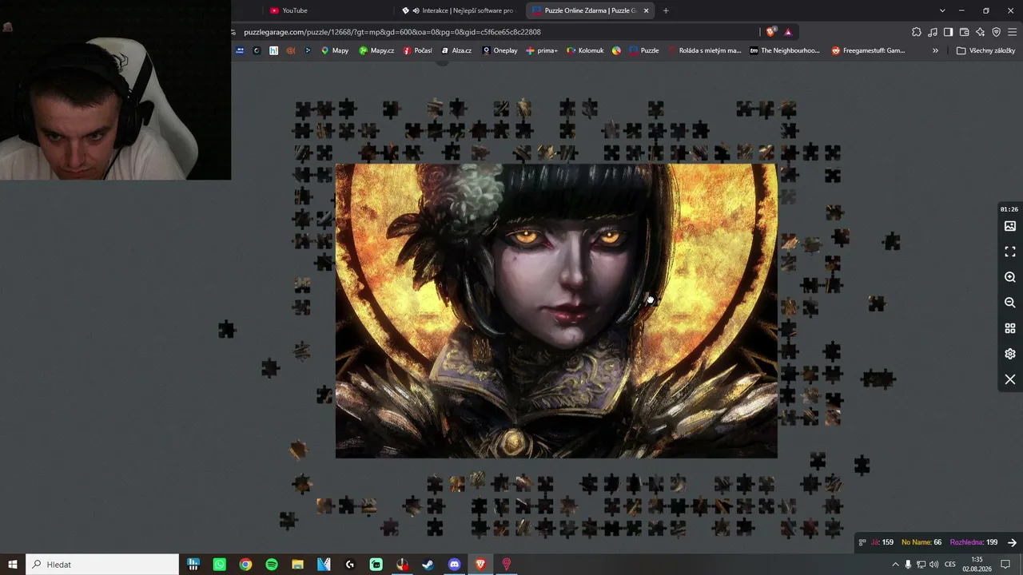1023x575 pixels.
Task: Open the Freegamestuff bookmark
Action: tap(868, 50)
